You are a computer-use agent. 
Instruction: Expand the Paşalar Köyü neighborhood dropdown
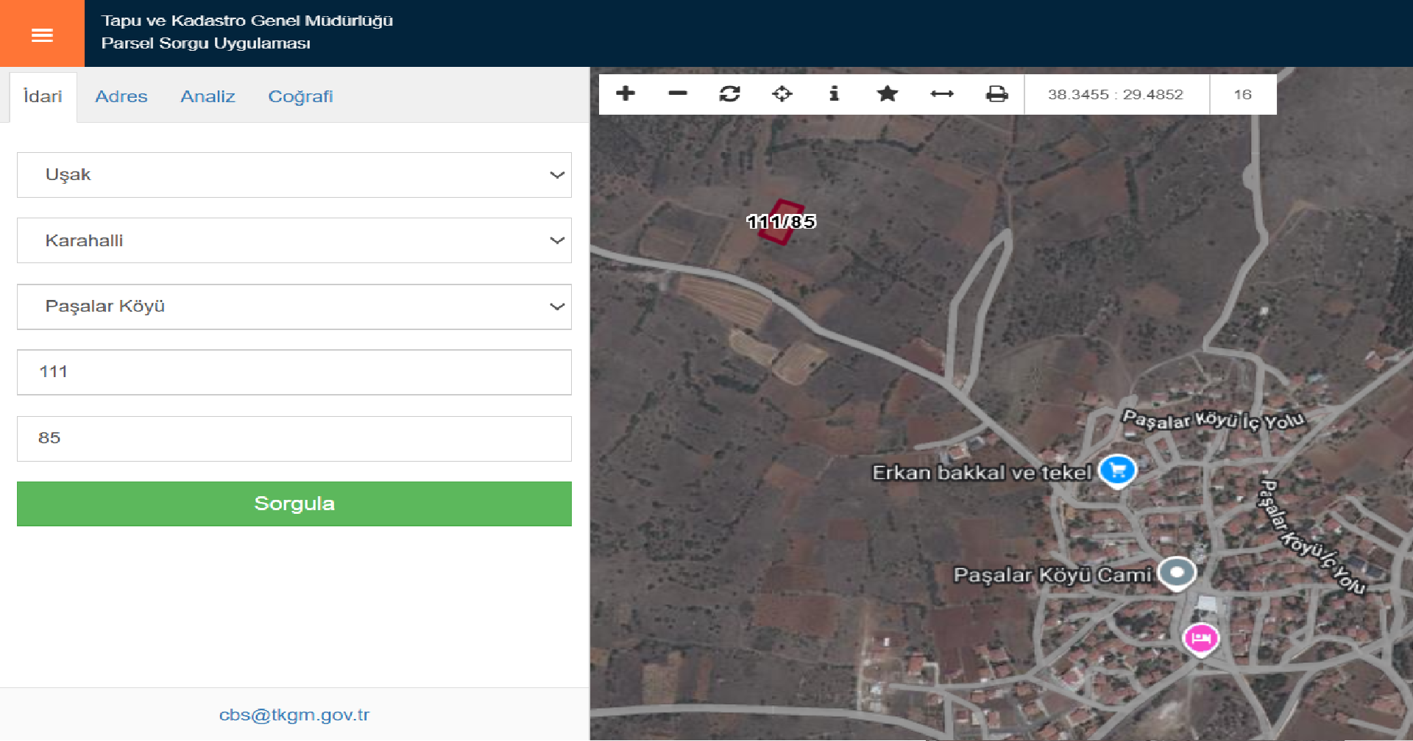(x=294, y=307)
